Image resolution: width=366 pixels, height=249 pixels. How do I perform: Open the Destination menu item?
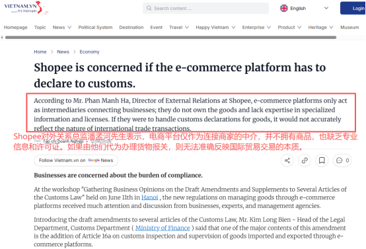click(x=131, y=27)
